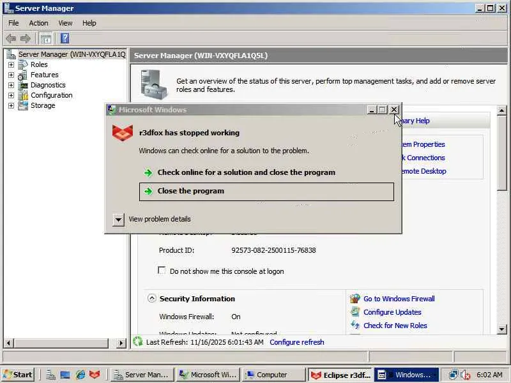Click the blue Help question-mark toolbar icon

(x=65, y=38)
